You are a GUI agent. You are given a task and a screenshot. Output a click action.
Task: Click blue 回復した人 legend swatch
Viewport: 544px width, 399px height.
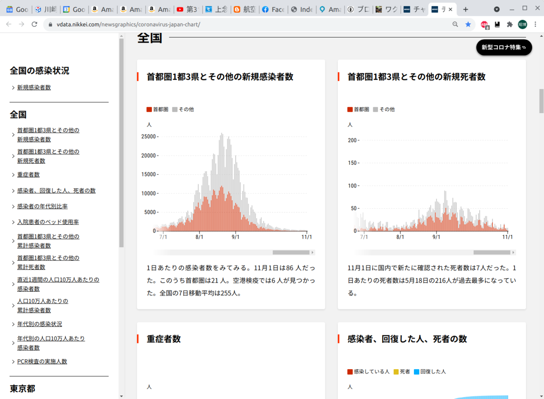(x=416, y=372)
